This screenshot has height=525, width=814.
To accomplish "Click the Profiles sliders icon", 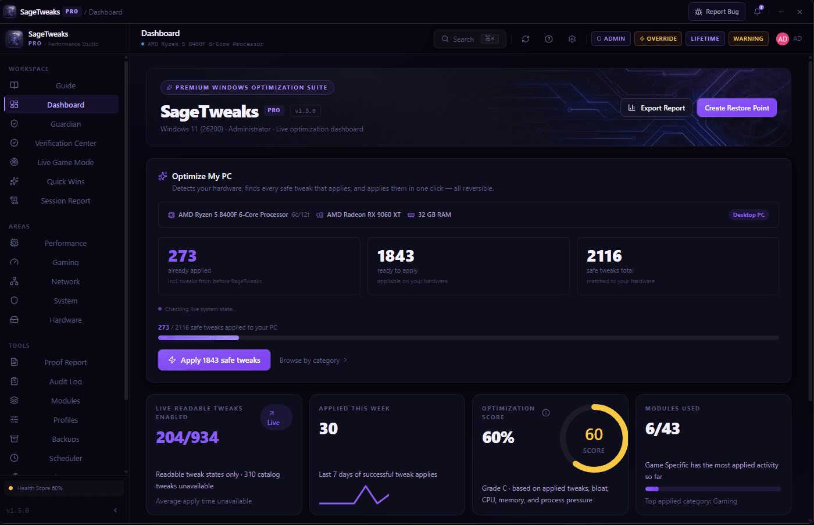I will click(15, 420).
